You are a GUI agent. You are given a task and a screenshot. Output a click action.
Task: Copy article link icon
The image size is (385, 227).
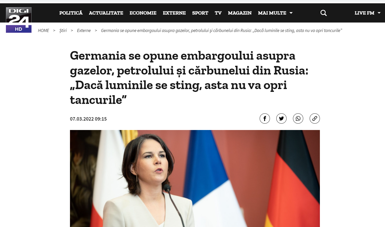click(315, 118)
